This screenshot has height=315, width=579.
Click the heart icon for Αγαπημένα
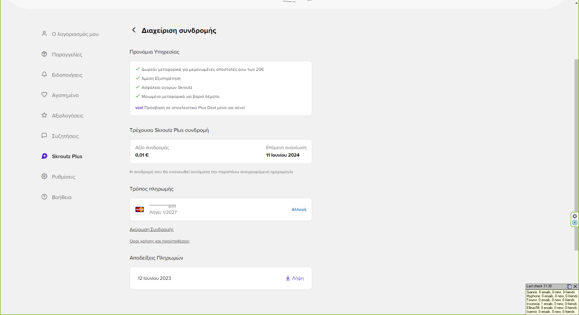(44, 95)
